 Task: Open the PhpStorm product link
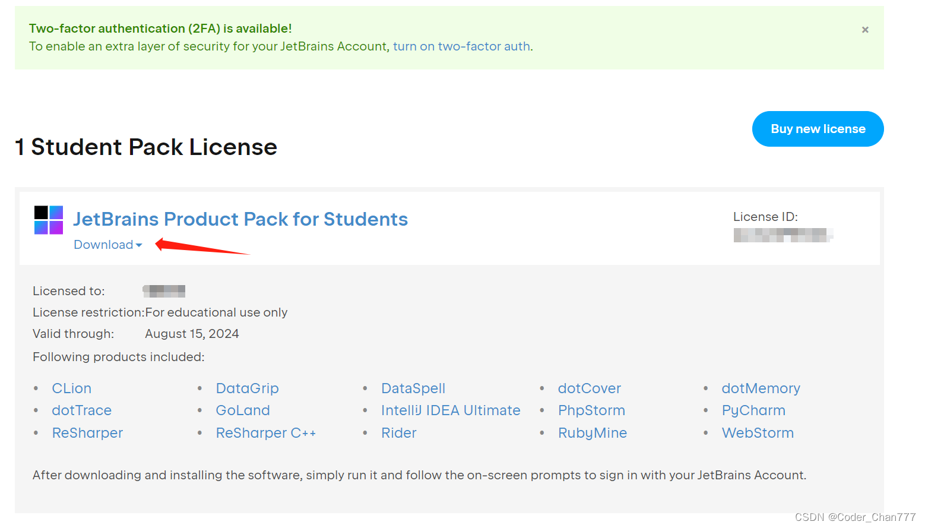click(x=591, y=410)
